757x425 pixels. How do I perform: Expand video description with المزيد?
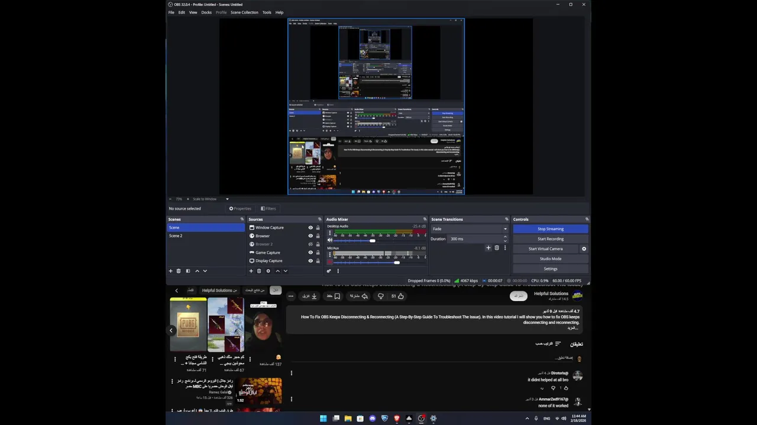[x=572, y=328]
